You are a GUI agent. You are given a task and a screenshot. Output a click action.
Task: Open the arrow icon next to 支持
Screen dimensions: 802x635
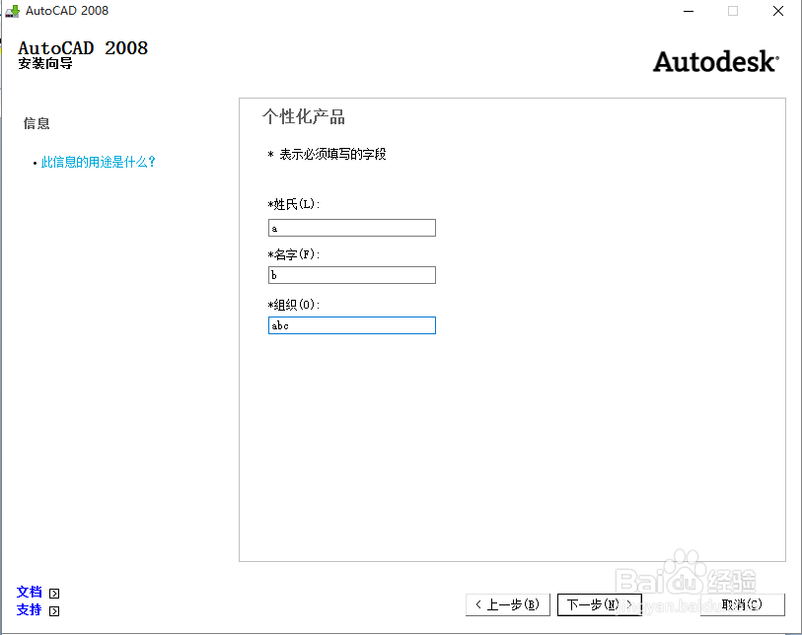[54, 611]
